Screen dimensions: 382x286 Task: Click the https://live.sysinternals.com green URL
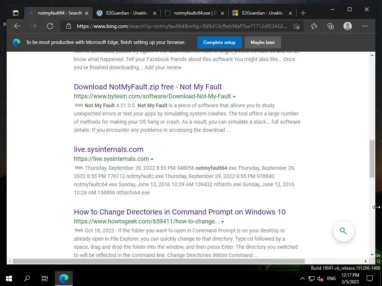pyautogui.click(x=111, y=159)
